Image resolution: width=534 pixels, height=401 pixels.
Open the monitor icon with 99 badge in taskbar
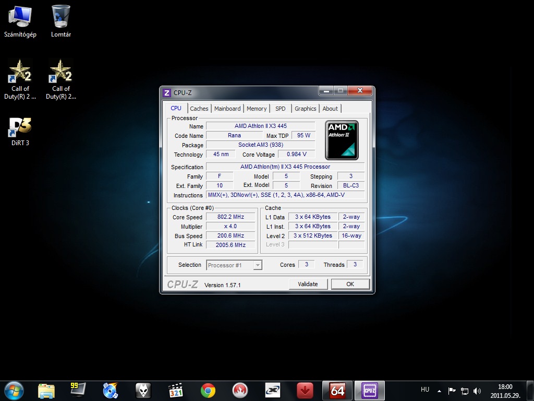78,391
